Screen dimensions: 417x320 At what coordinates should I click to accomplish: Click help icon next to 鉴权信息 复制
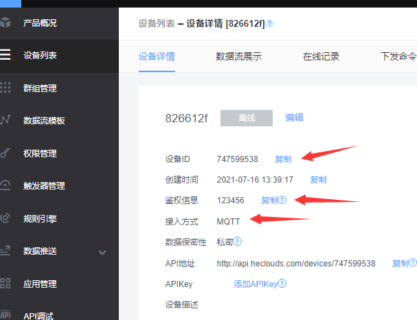[x=282, y=200]
